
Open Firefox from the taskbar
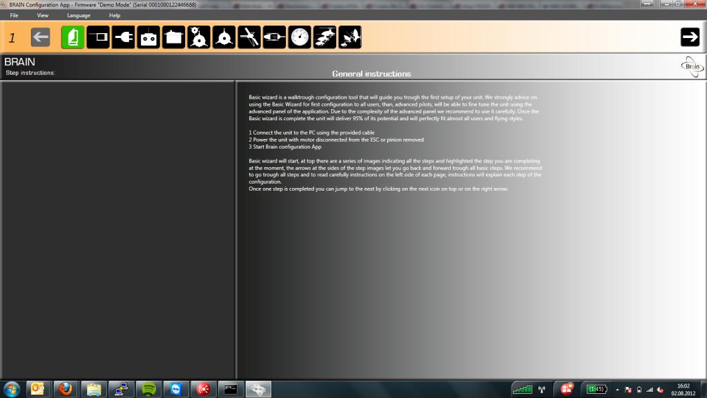[x=65, y=389]
